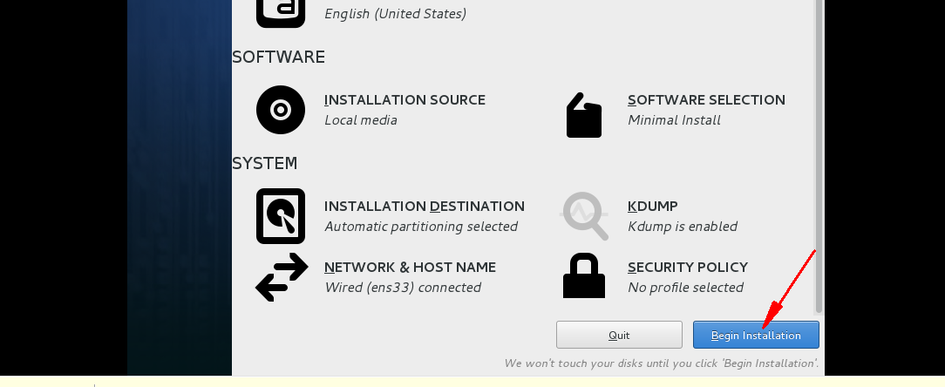Click the Software Selection package icon
The image size is (945, 387).
(584, 114)
